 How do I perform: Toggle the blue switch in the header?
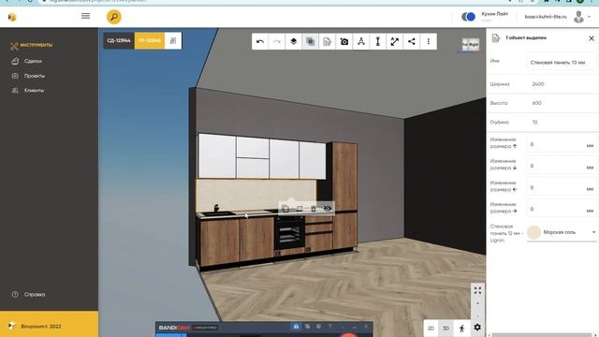(468, 17)
